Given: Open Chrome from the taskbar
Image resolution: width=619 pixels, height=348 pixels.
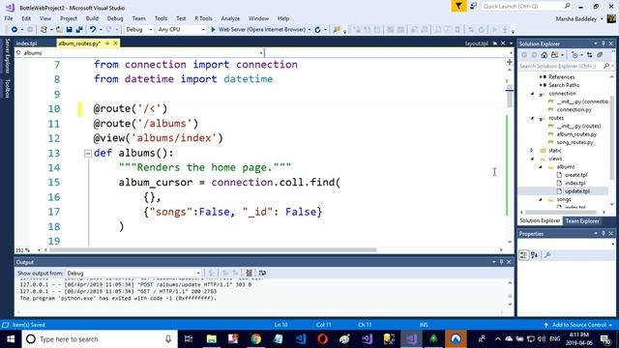Looking at the screenshot, I should click(255, 339).
